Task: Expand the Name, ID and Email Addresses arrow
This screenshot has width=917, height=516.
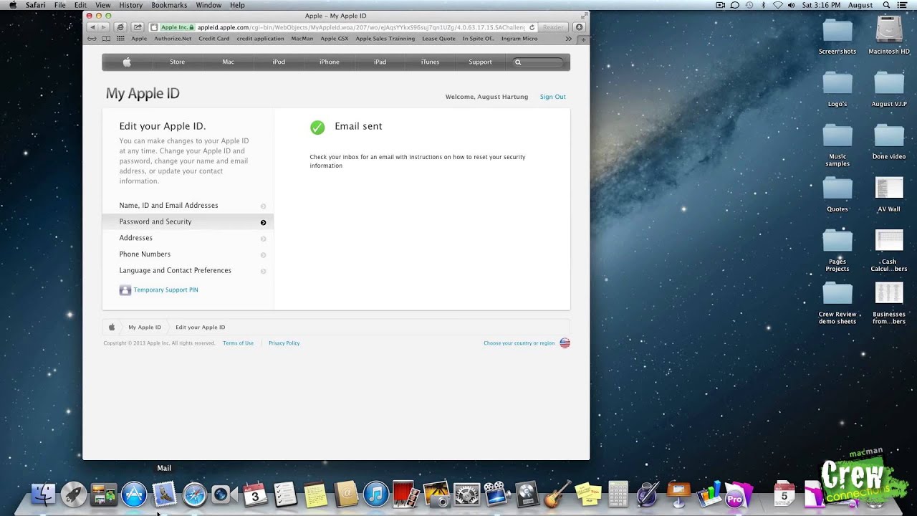Action: pyautogui.click(x=263, y=206)
